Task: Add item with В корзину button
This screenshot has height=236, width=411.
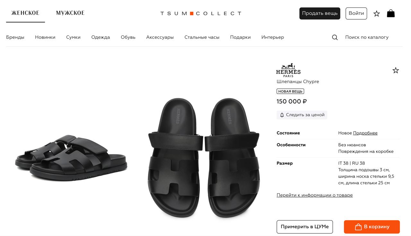Action: tap(372, 227)
